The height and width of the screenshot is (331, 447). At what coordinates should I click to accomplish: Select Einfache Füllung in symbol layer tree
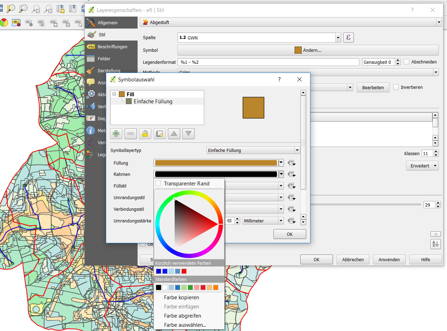(x=153, y=102)
